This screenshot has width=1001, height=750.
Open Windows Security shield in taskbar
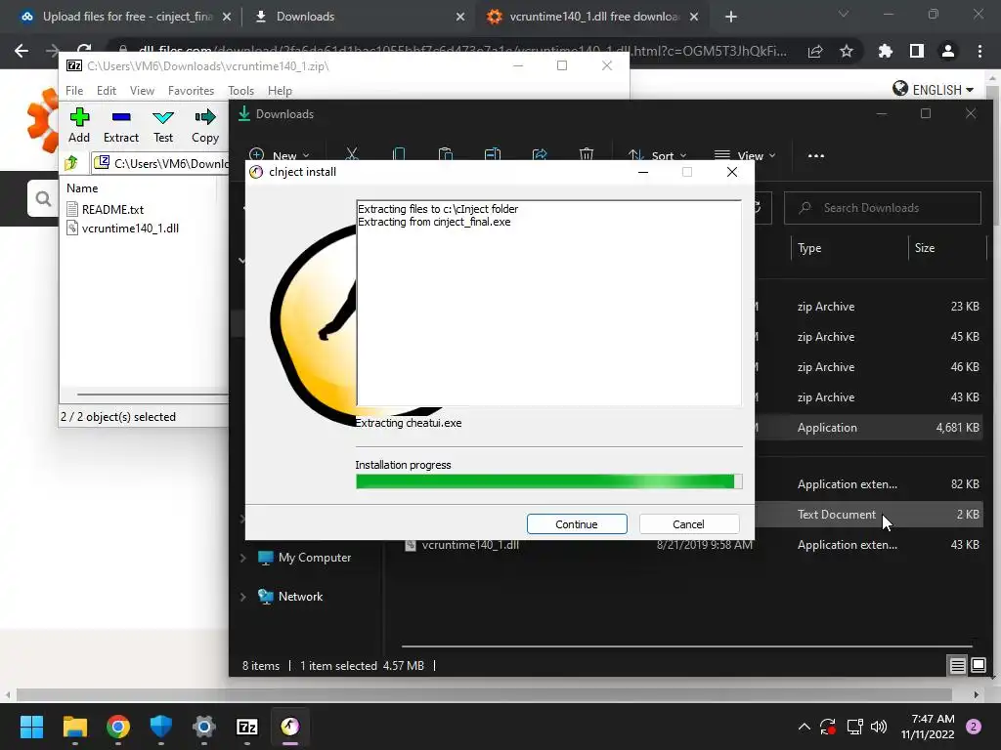[x=161, y=727]
